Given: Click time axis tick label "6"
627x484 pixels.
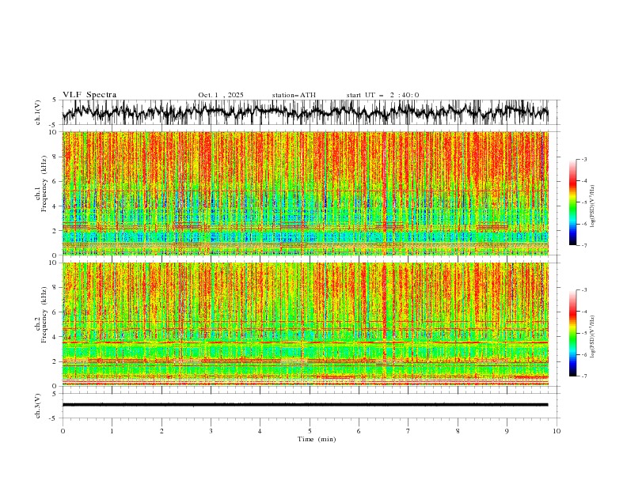Looking at the screenshot, I should click(359, 431).
